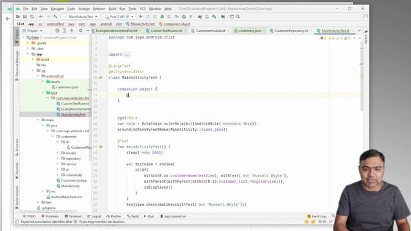Viewport: 411px width, 231px height.
Task: Show hidden editor tabs dropdown arrow
Action: (360, 31)
